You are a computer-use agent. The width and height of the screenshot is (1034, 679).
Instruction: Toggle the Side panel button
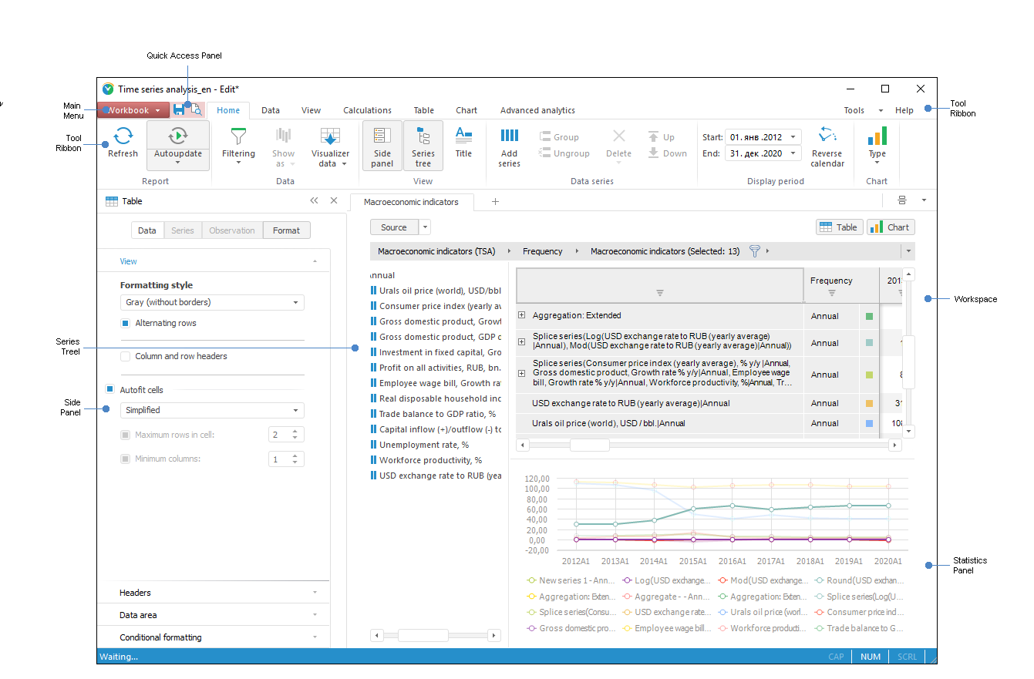382,145
